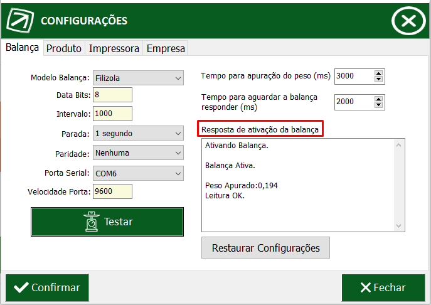This screenshot has height=305, width=431.
Task: Open the Modelo Balança dropdown showing Filizola
Action: 138,78
